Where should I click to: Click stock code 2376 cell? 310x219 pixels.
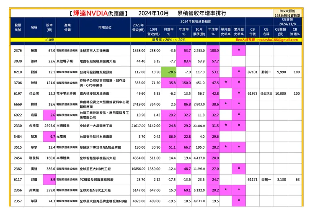click(x=18, y=51)
